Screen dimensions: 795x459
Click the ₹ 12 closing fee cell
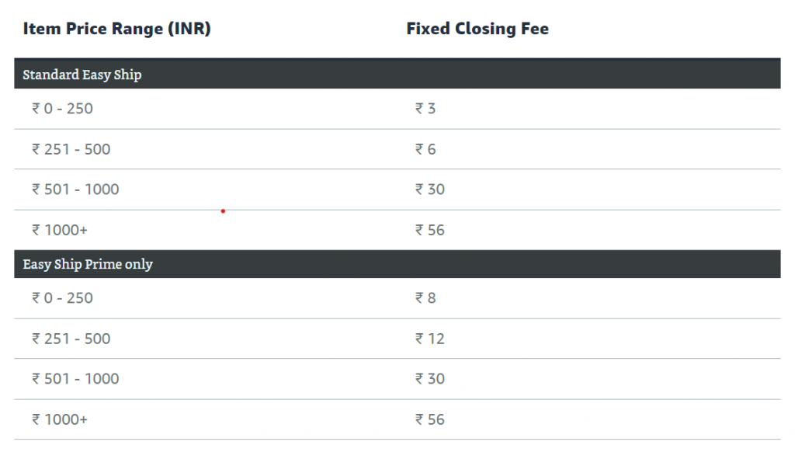tap(430, 339)
